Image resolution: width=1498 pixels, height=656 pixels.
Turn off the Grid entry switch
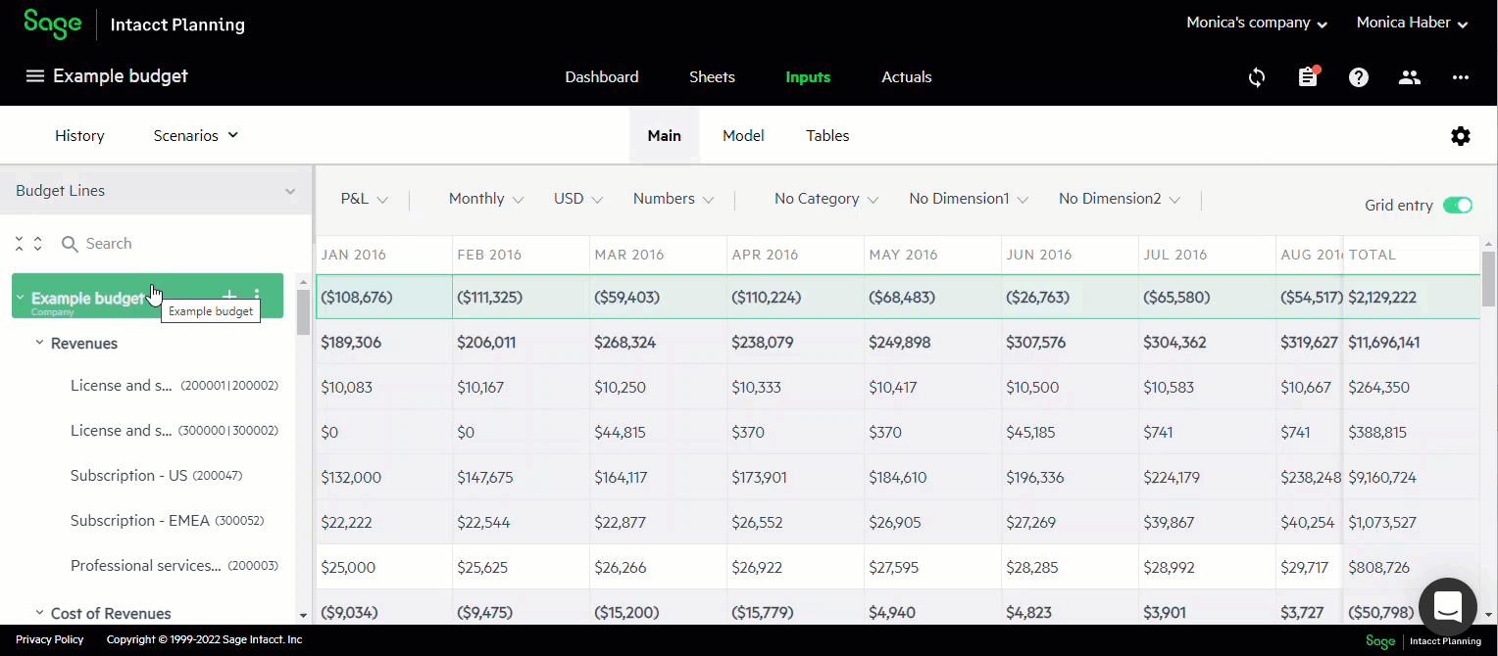(x=1458, y=206)
